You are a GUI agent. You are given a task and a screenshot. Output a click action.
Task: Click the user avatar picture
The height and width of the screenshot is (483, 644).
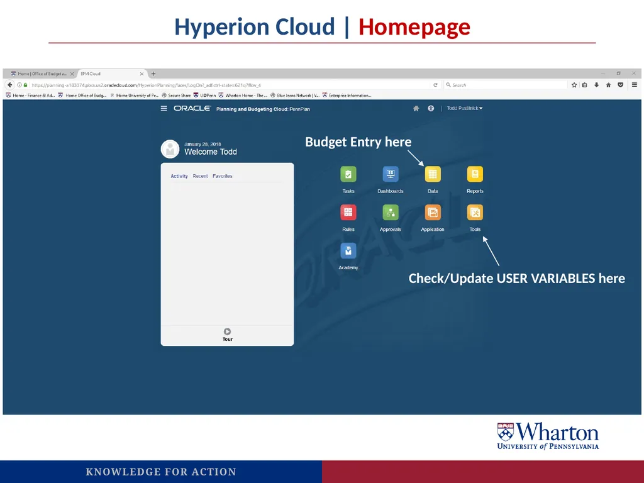coord(170,148)
